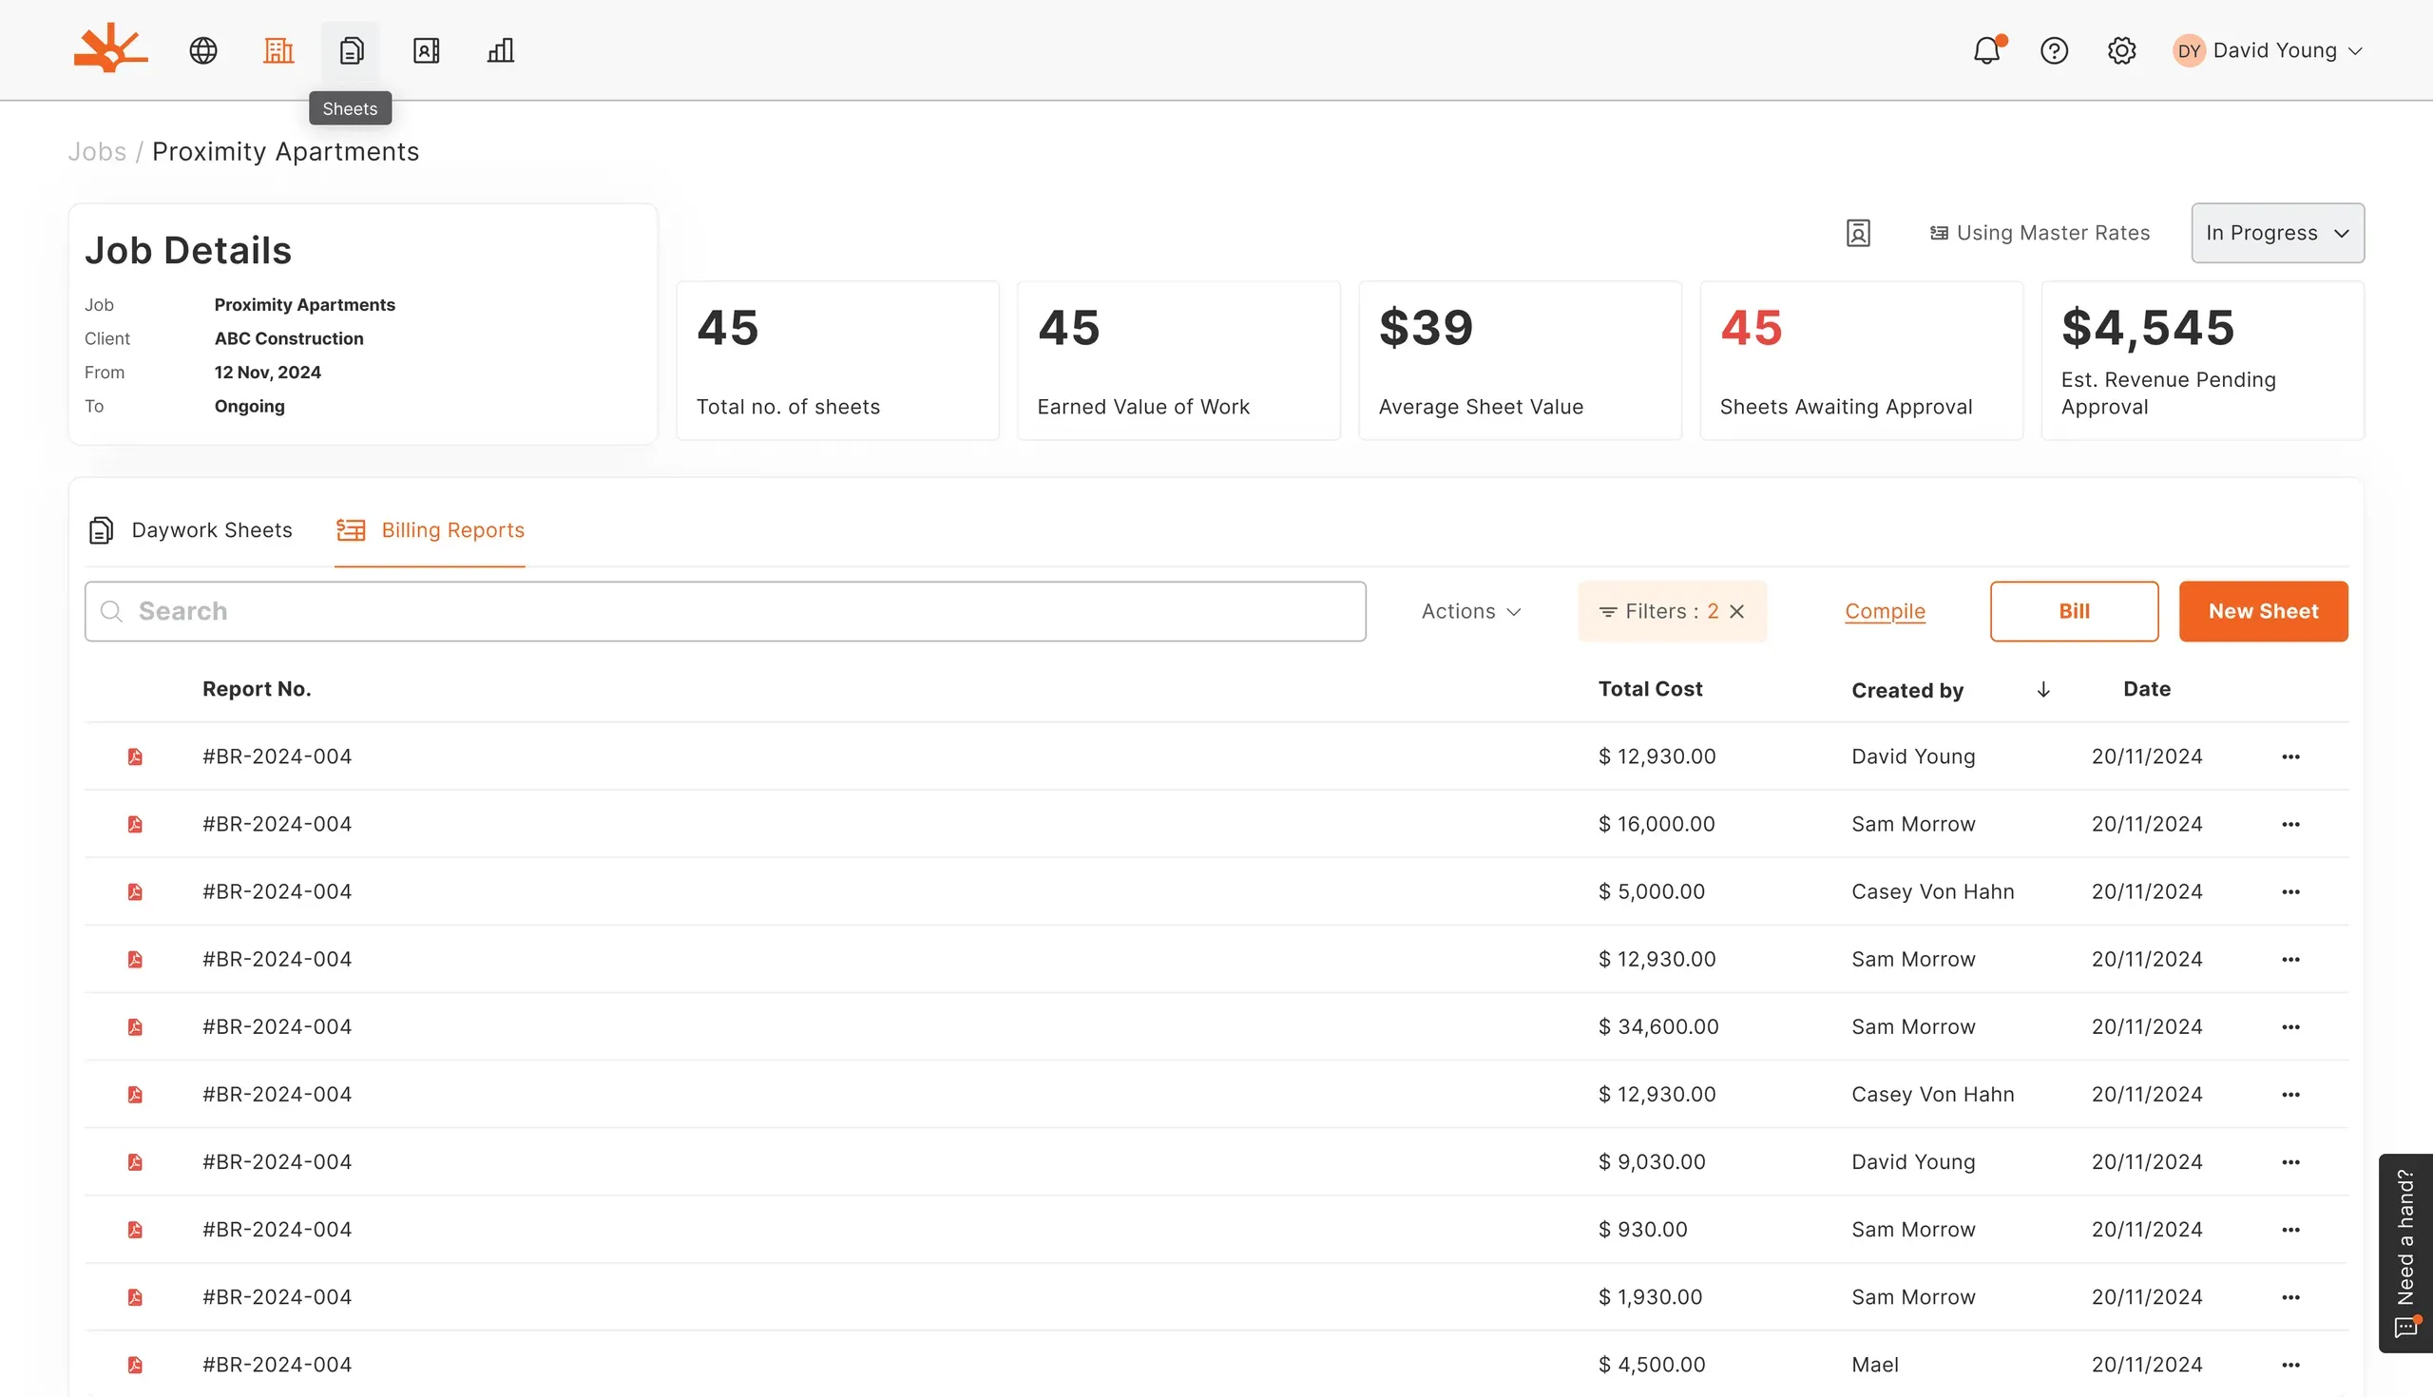The width and height of the screenshot is (2433, 1397).
Task: Click the Bill button
Action: pyautogui.click(x=2074, y=611)
